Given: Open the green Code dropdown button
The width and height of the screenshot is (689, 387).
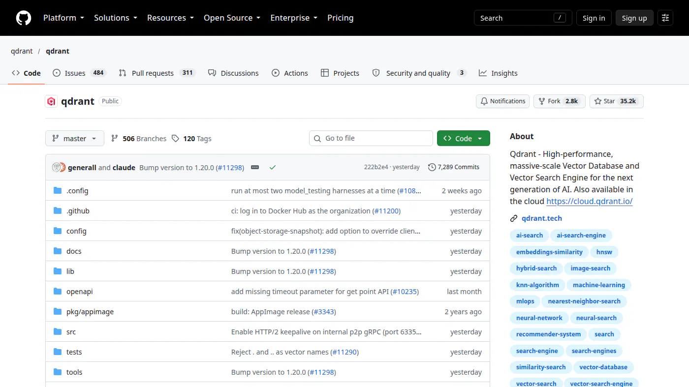Looking at the screenshot, I should click(x=464, y=139).
